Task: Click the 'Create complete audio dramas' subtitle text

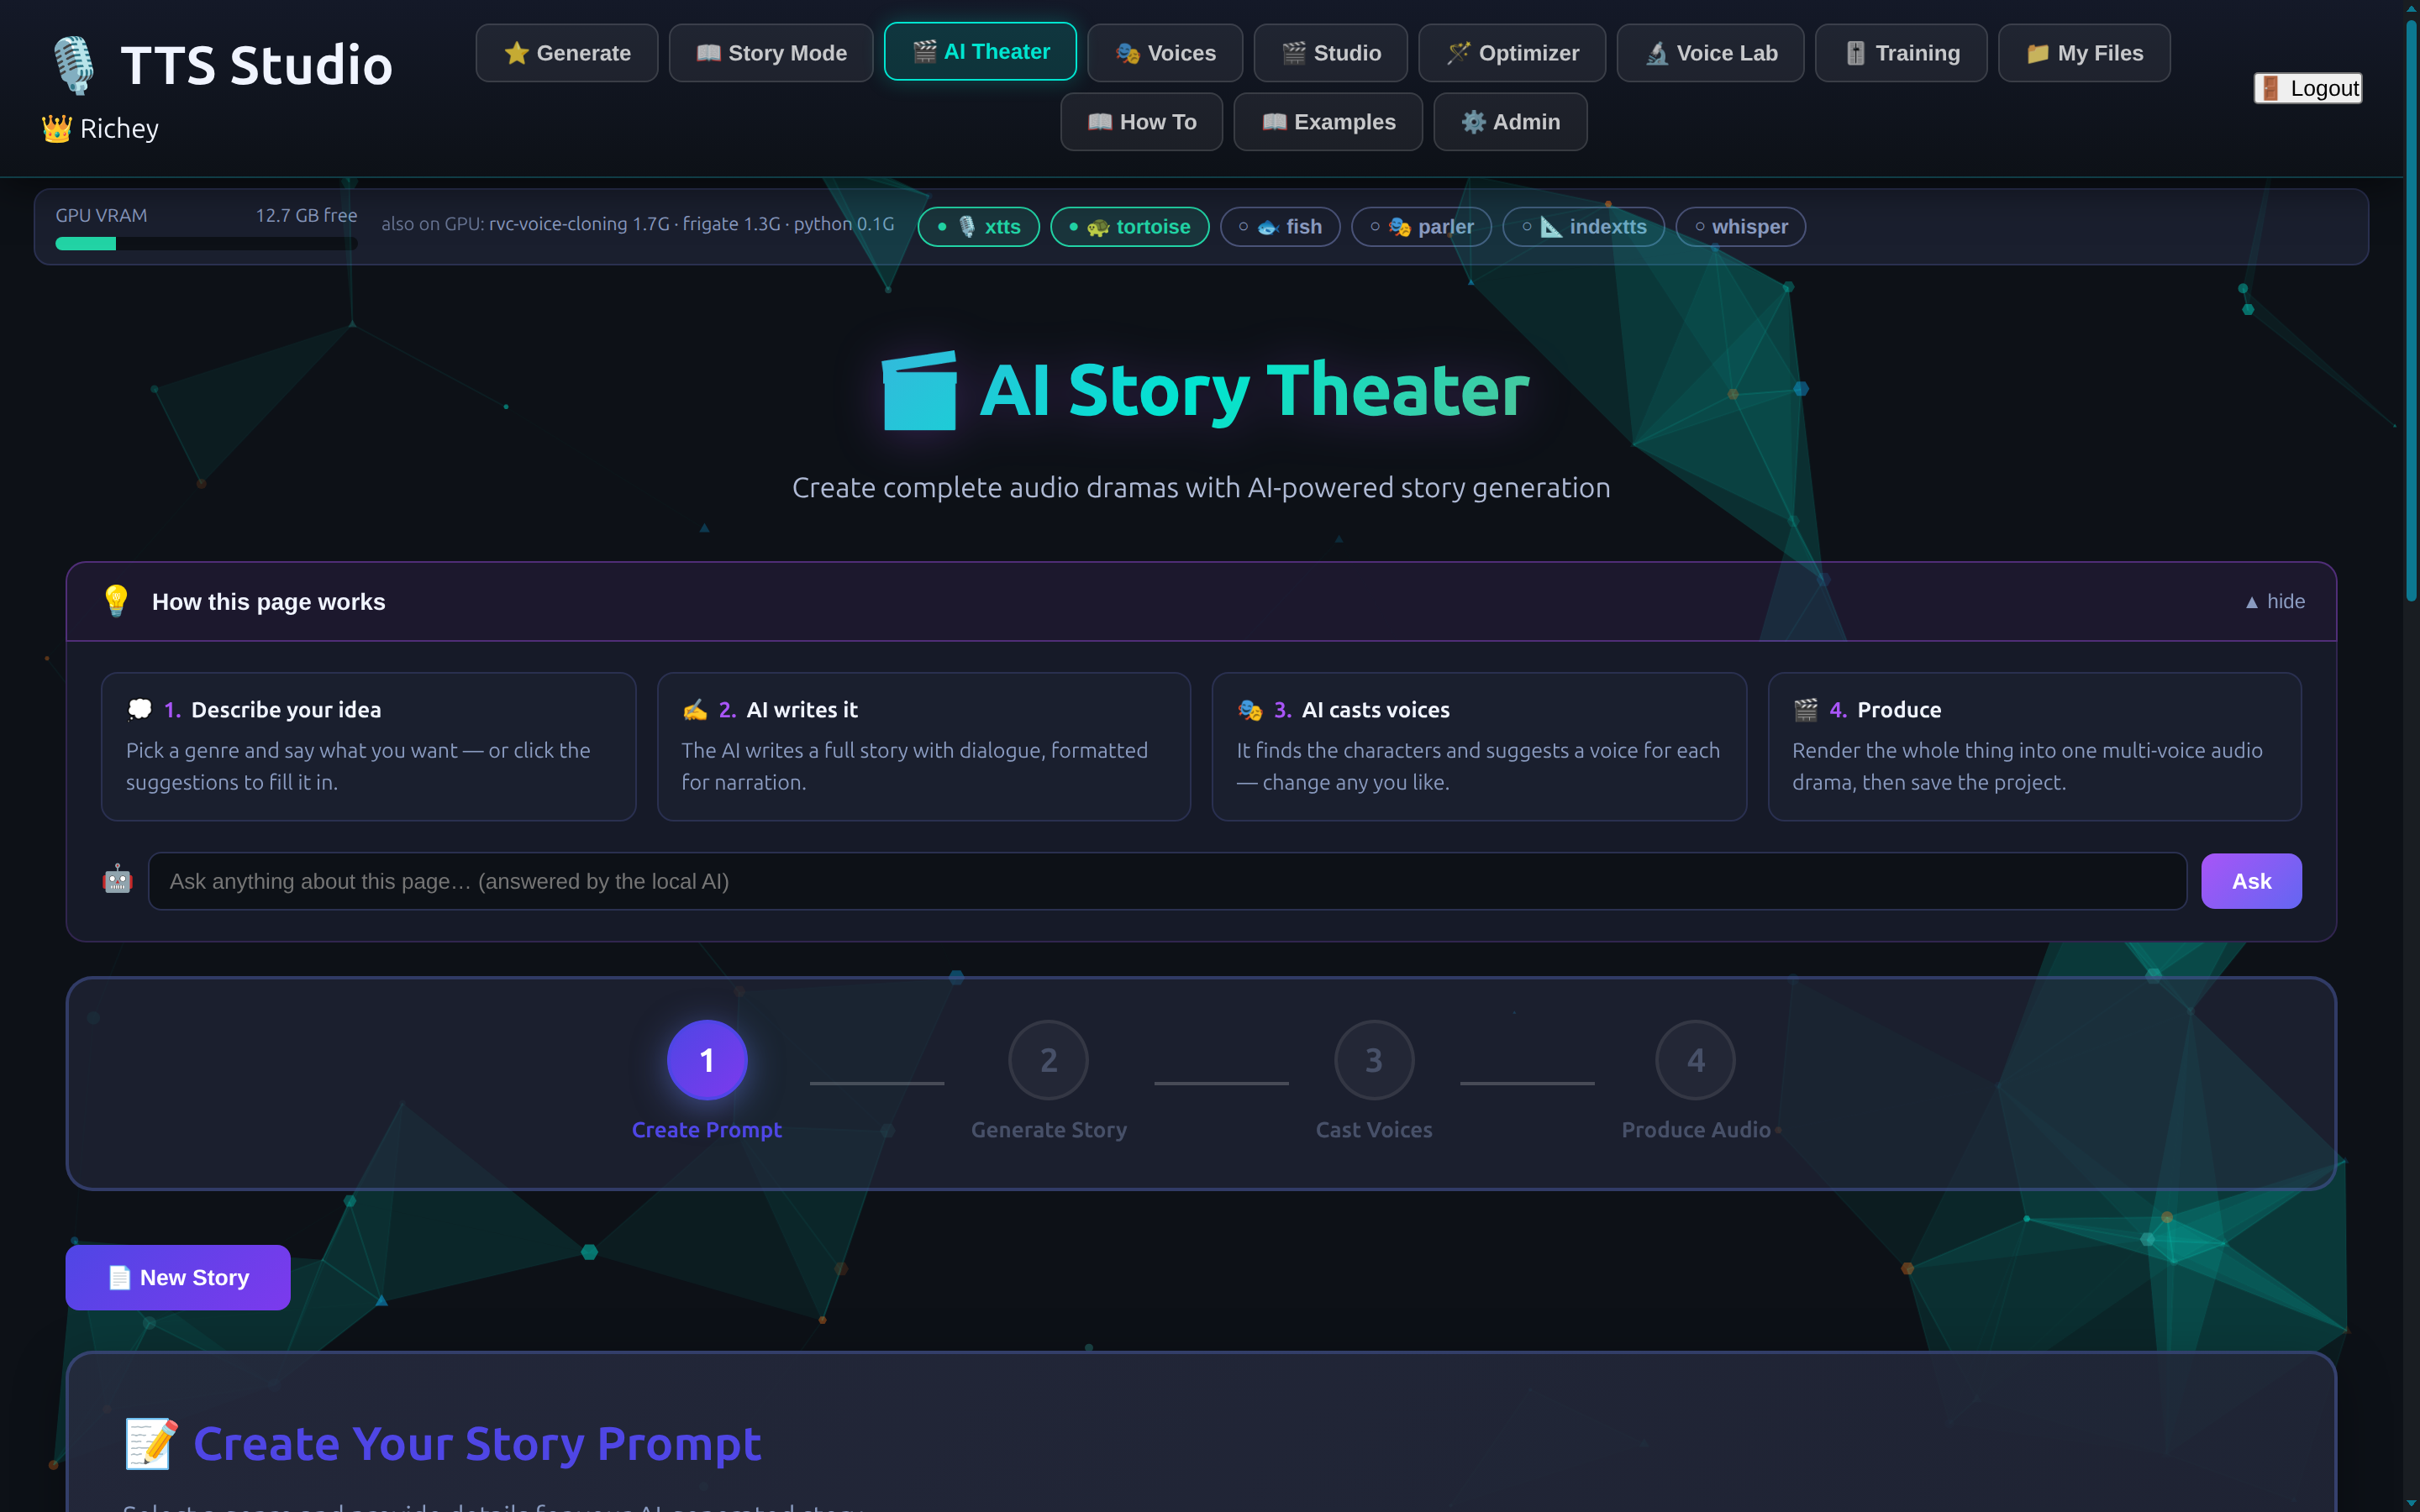Action: [x=1201, y=488]
